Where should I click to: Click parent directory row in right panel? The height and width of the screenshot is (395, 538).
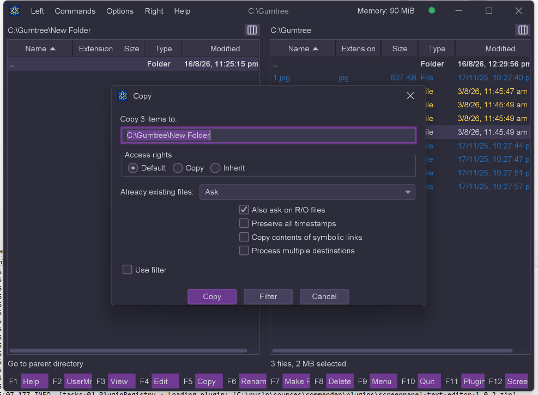pyautogui.click(x=400, y=64)
